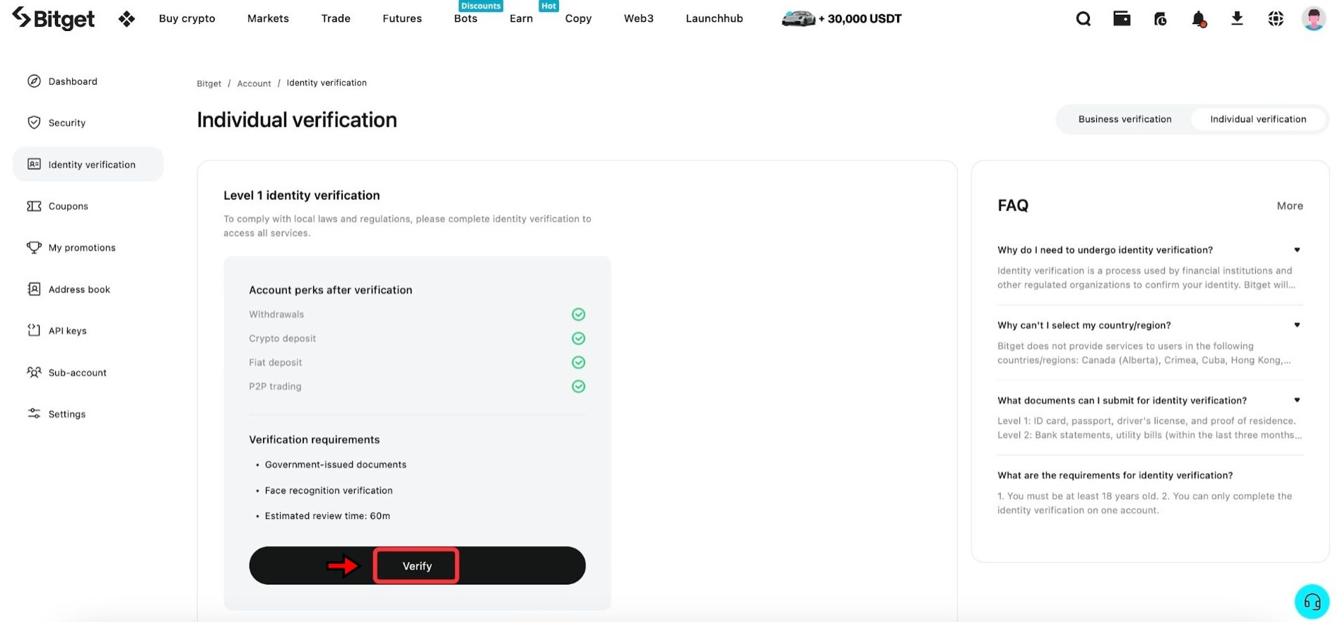Image resolution: width=1338 pixels, height=622 pixels.
Task: Open the Bots menu
Action: coord(466,19)
